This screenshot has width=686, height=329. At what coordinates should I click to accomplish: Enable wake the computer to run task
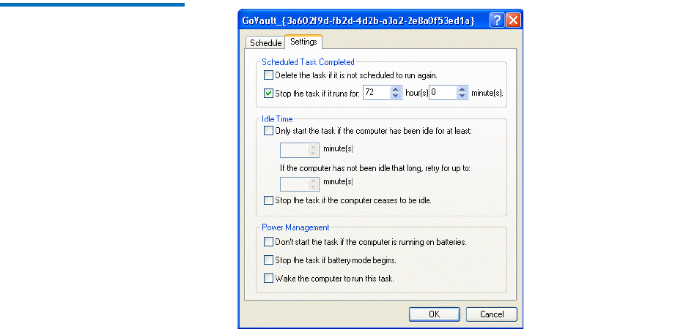[x=268, y=278]
